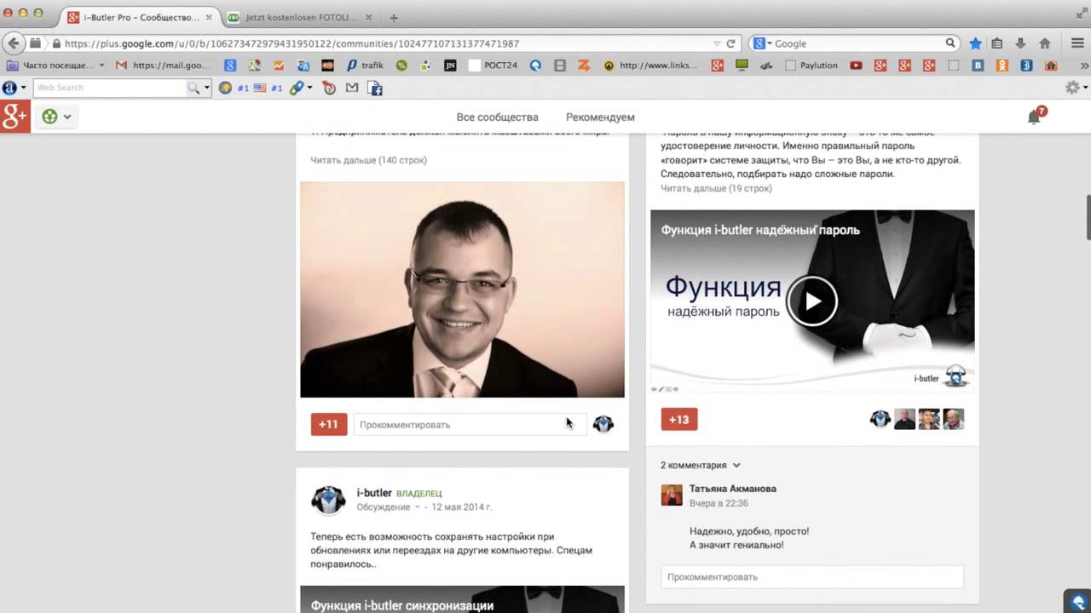The height and width of the screenshot is (613, 1091).
Task: Open the new tab plus button
Action: [393, 17]
